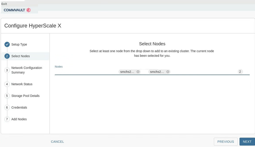
Task: Open the completed Setup Type step
Action: pos(19,44)
